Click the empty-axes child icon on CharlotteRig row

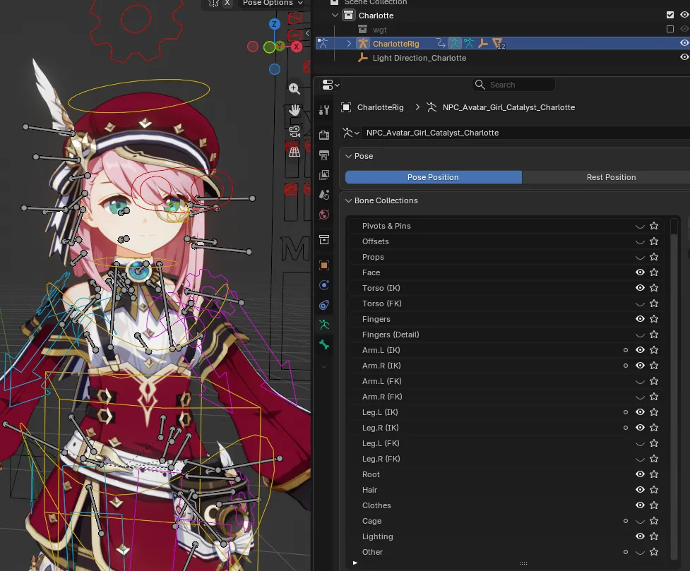pyautogui.click(x=483, y=43)
